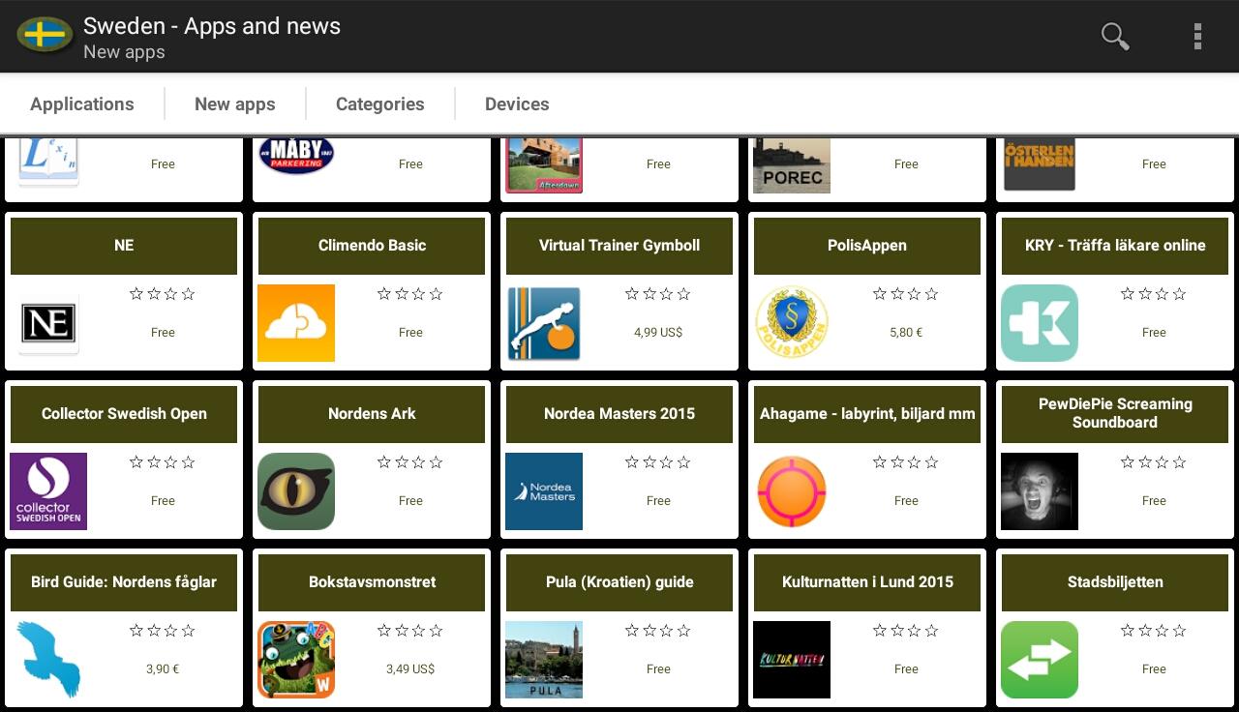1239x712 pixels.
Task: Tap the Bokstavsmonstret monster icon
Action: point(296,660)
